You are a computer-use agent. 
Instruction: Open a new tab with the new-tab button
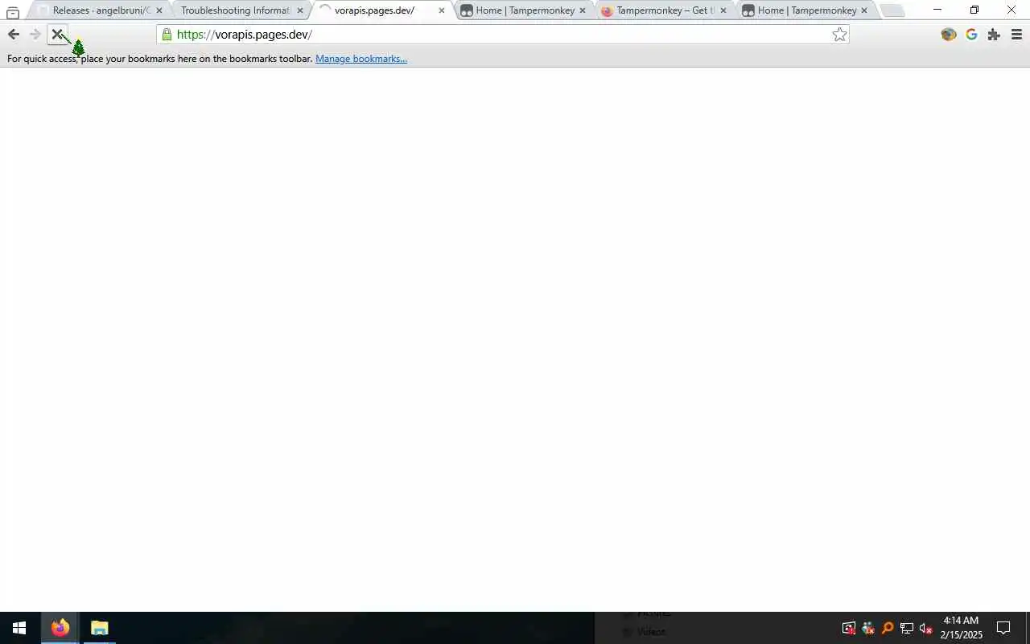coord(892,10)
